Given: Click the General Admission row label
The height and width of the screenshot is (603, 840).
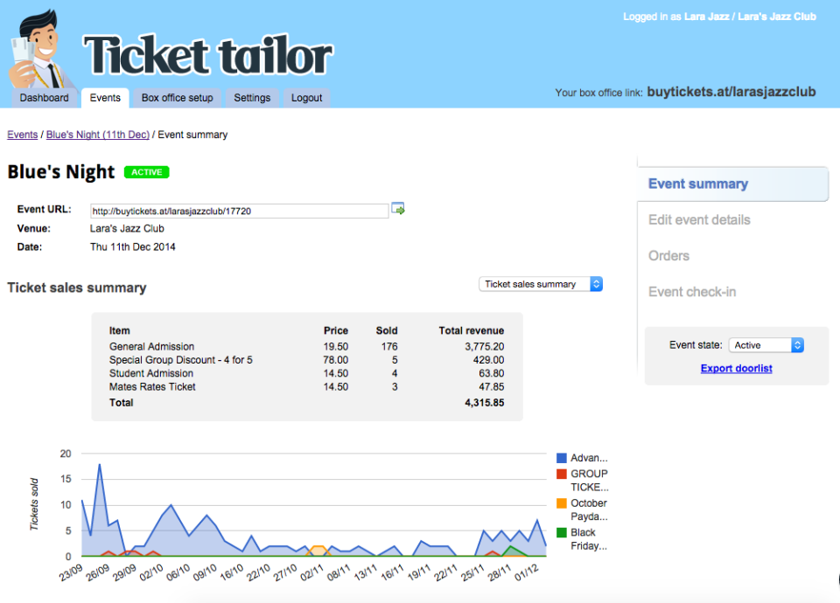Looking at the screenshot, I should click(151, 347).
